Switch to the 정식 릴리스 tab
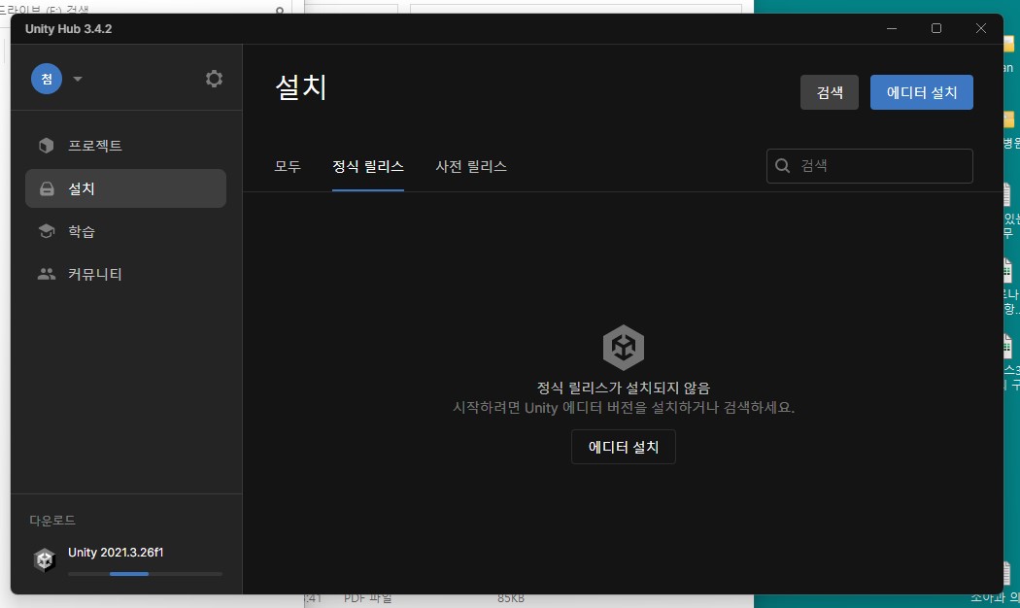This screenshot has width=1020, height=608. click(x=368, y=166)
